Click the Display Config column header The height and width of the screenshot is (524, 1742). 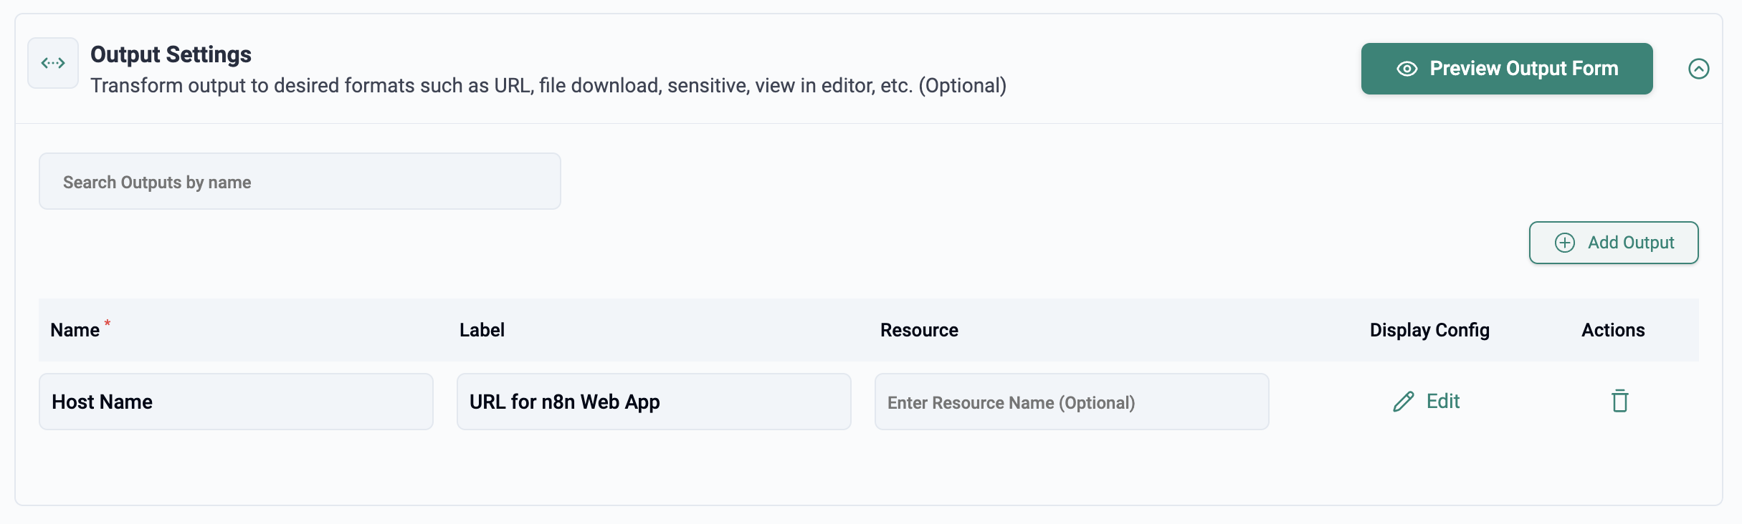[1429, 330]
